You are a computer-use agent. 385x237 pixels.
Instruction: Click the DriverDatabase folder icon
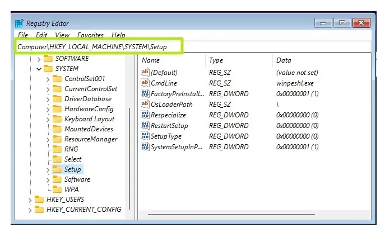[57, 99]
